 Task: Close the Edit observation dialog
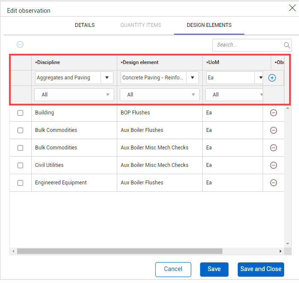coord(292,8)
